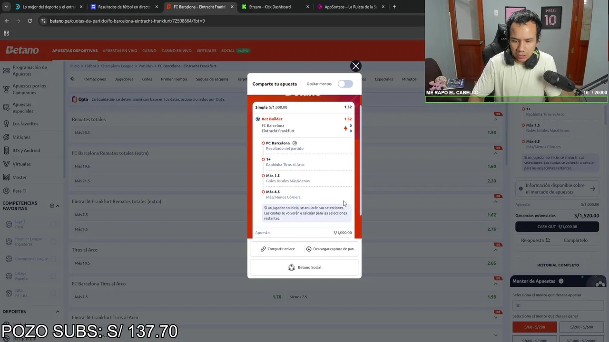The width and height of the screenshot is (609, 342).
Task: Check the Premier League Inglaterra checkbox
Action: [x=53, y=241]
